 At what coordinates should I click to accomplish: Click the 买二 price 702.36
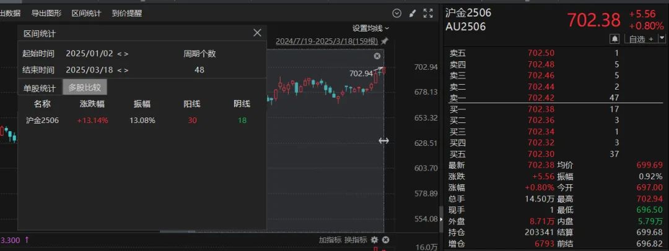pyautogui.click(x=541, y=121)
